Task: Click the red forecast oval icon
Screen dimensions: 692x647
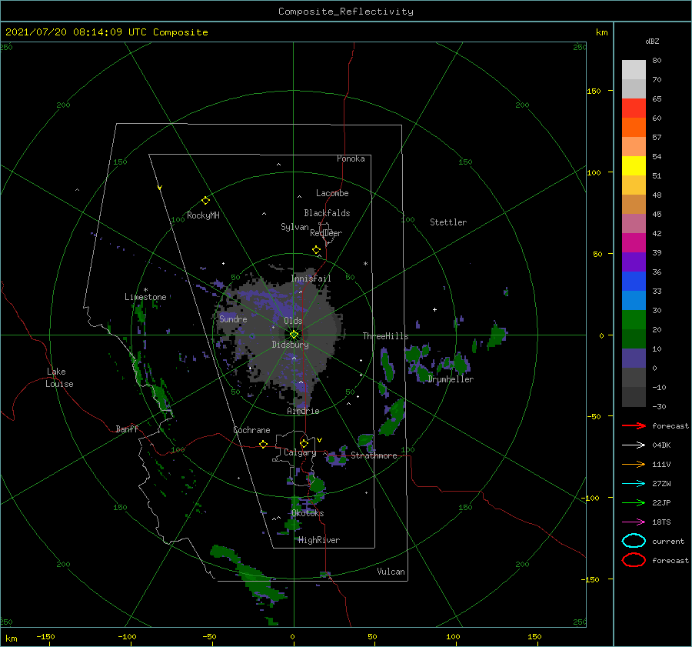Action: point(634,560)
